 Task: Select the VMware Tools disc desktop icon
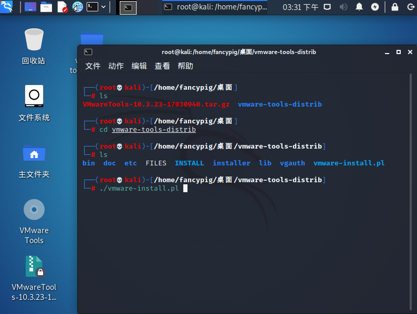(34, 222)
